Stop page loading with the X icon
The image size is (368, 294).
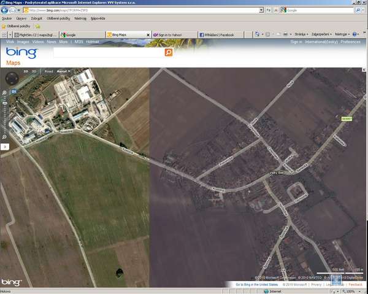tap(276, 10)
